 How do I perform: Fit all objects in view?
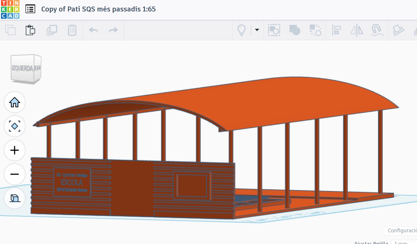(x=15, y=126)
